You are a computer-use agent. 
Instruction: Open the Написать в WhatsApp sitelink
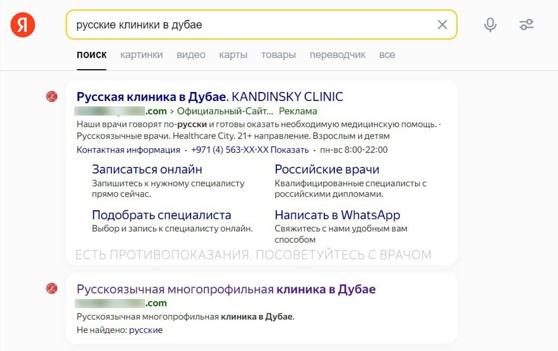pos(337,215)
